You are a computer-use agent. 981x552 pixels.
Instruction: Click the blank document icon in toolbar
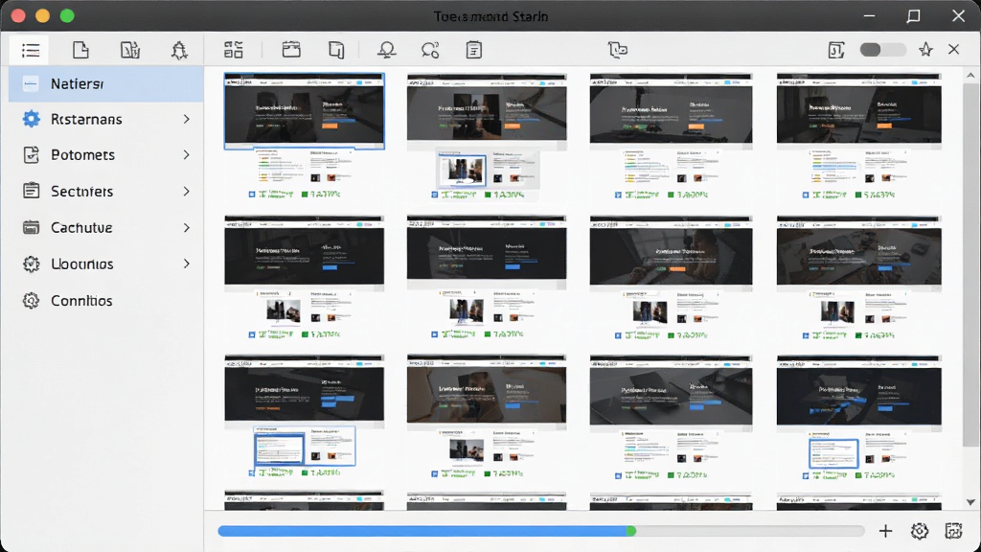[x=80, y=50]
